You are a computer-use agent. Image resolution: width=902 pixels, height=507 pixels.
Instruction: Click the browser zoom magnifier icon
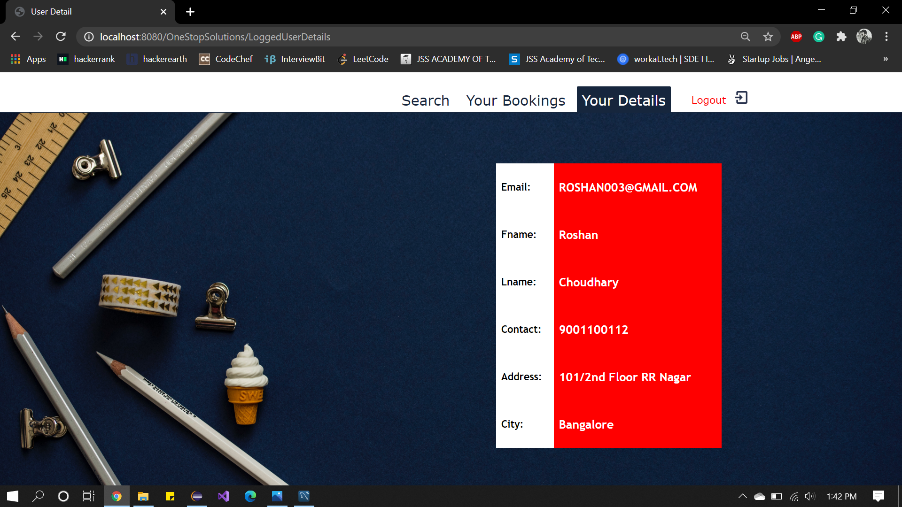pyautogui.click(x=745, y=37)
